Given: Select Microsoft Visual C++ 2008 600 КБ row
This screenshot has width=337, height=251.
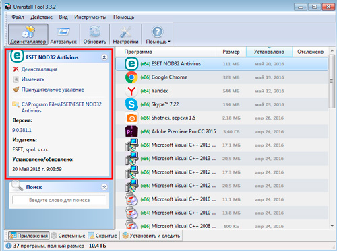Looking at the screenshot, I should 222,225.
